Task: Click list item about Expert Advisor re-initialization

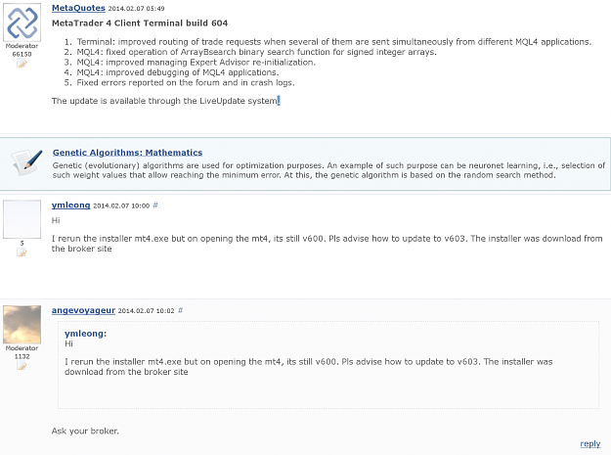Action: (196, 62)
